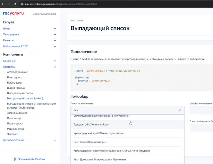
Task: Reload the page with the refresh icon
Action: coord(15,4)
